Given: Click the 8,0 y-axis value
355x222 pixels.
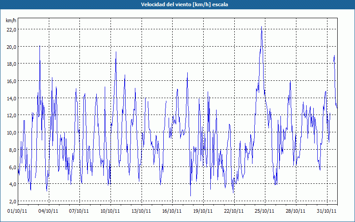Looking at the screenshot, I should (x=13, y=150).
